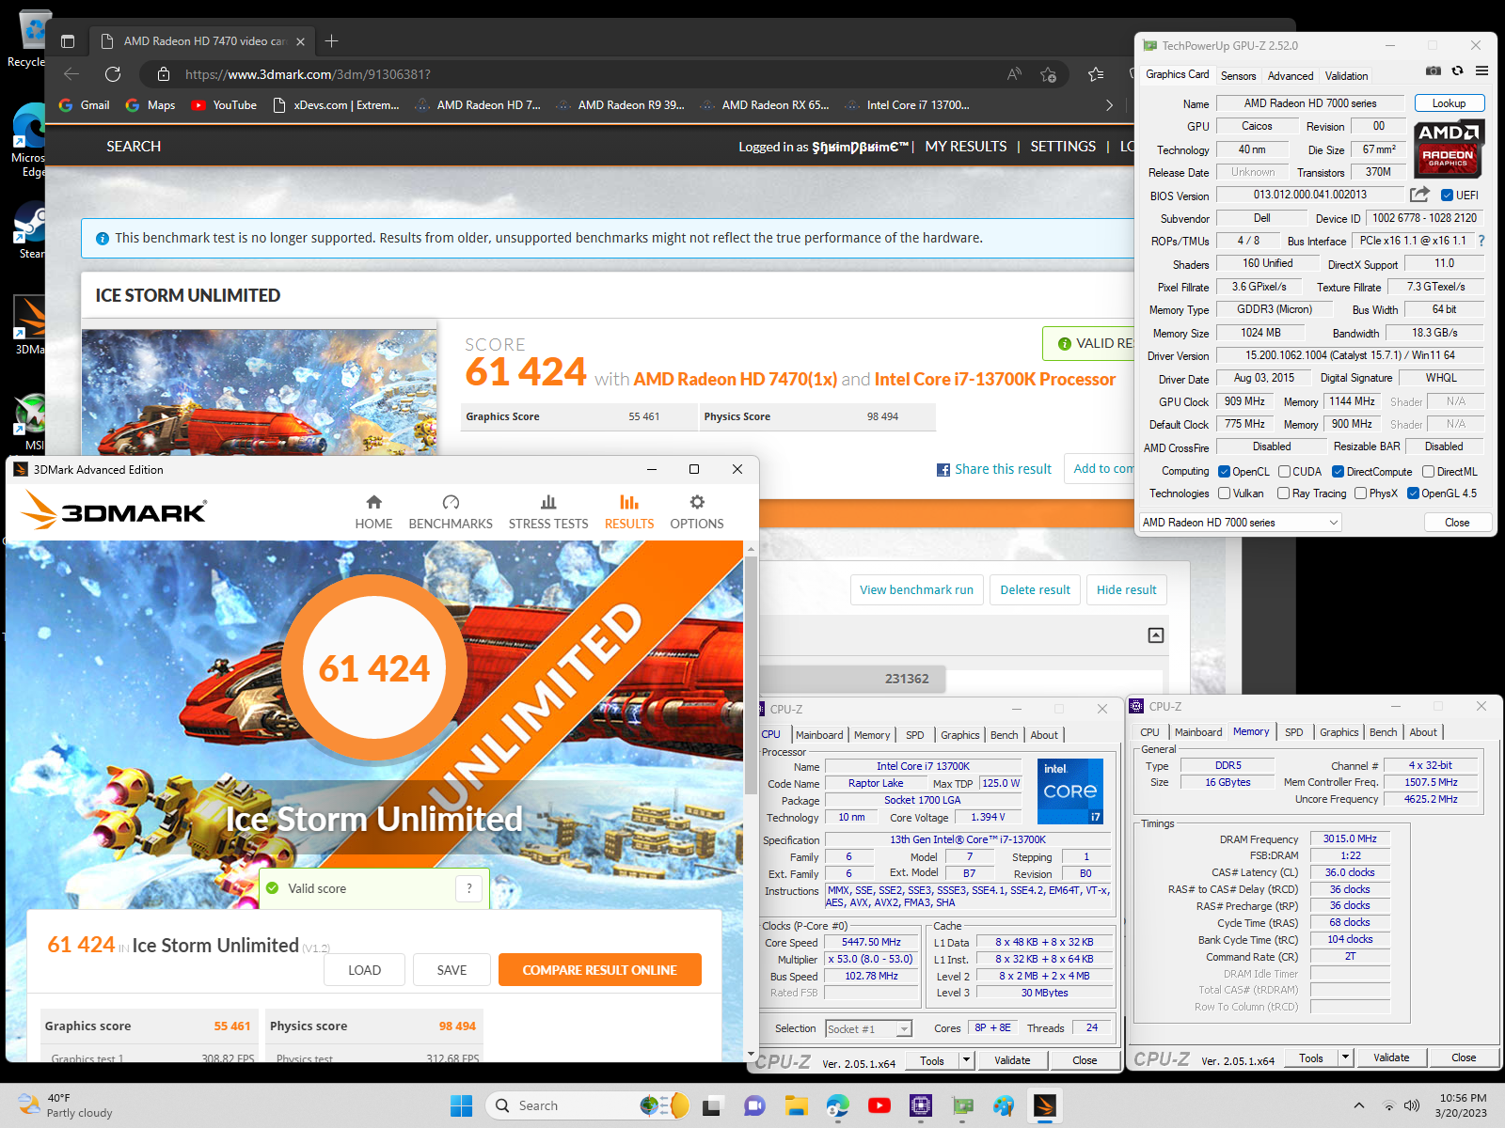
Task: Reload the browser page
Action: pyautogui.click(x=113, y=74)
